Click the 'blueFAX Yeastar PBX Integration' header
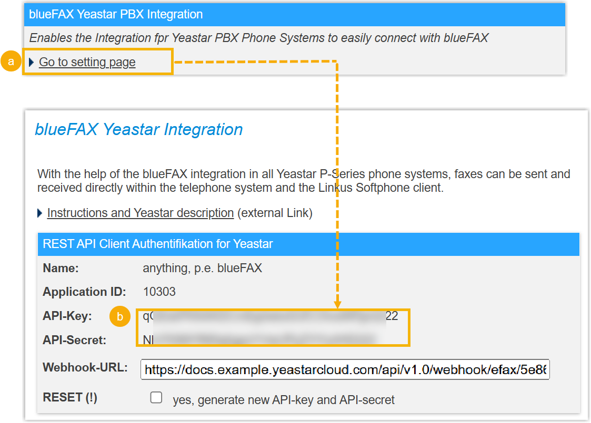The width and height of the screenshot is (591, 423). pyautogui.click(x=295, y=14)
